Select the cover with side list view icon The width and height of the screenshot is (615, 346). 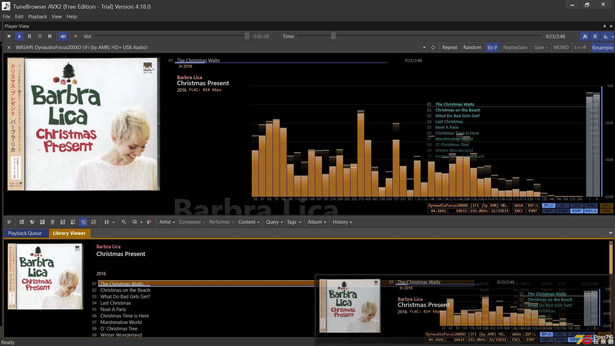coord(73,222)
